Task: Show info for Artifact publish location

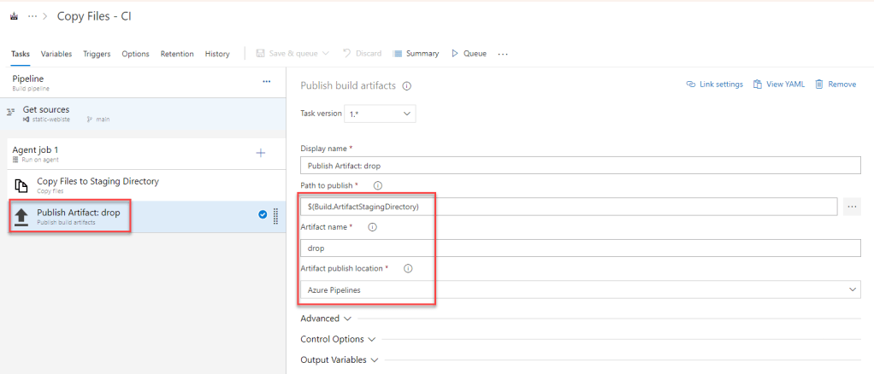Action: point(407,268)
